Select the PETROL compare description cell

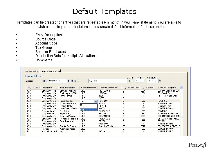tap(109, 121)
